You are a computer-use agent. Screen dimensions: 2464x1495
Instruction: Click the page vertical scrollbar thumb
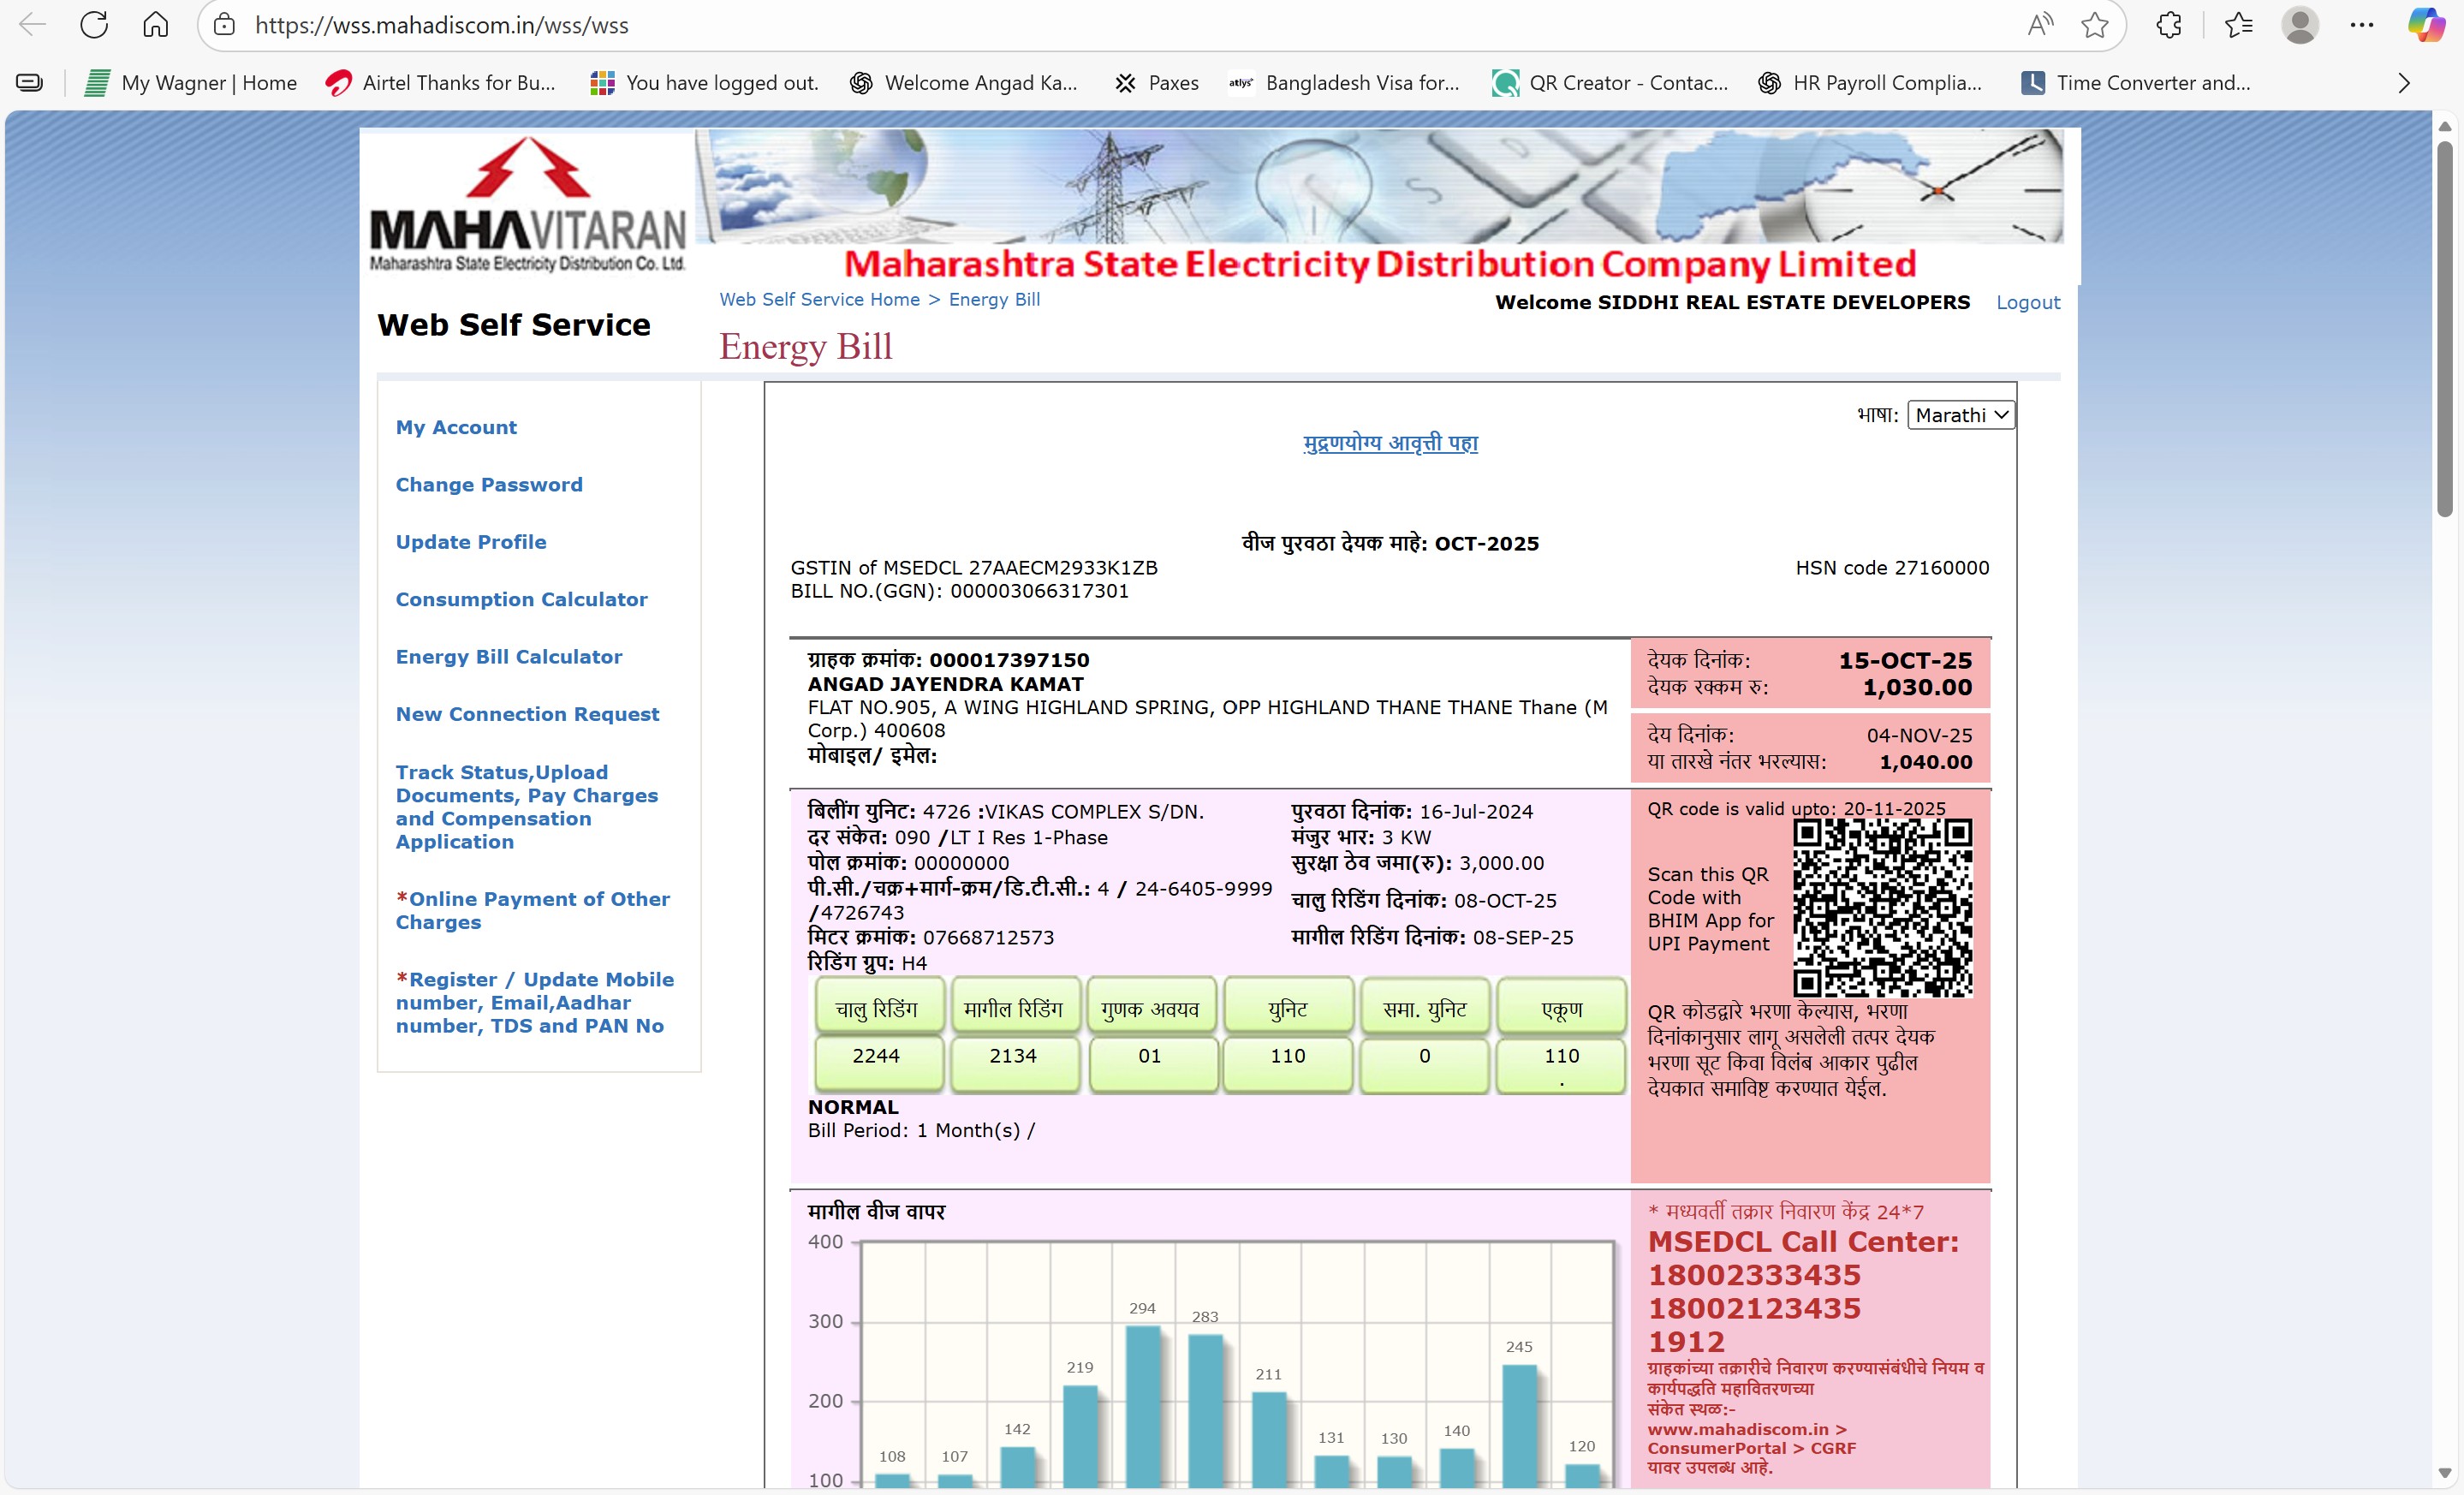point(2445,330)
